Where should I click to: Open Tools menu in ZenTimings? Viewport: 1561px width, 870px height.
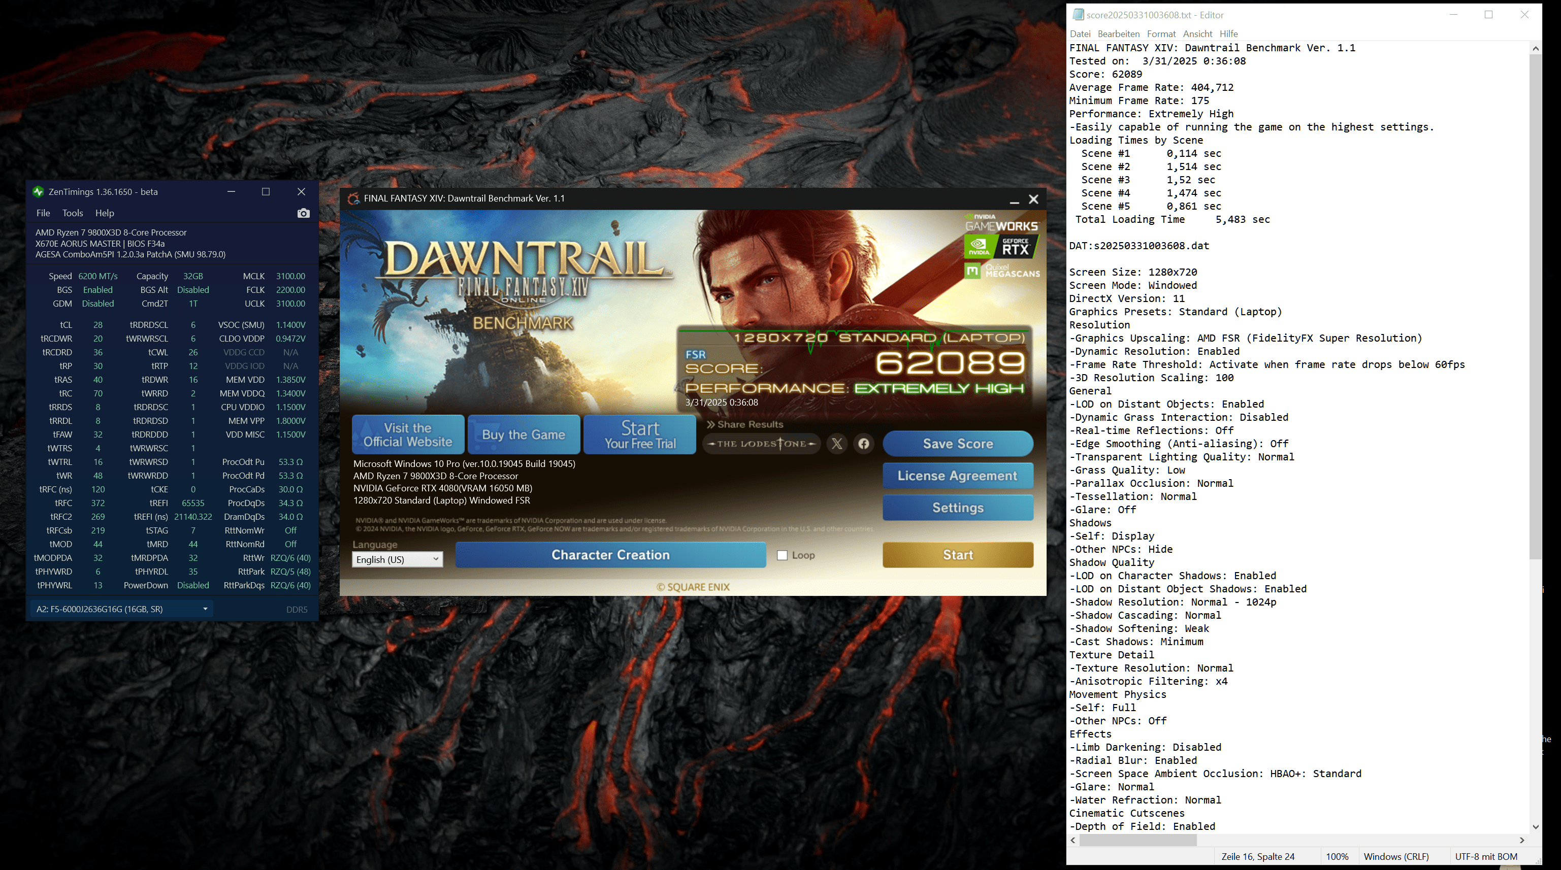click(x=72, y=213)
